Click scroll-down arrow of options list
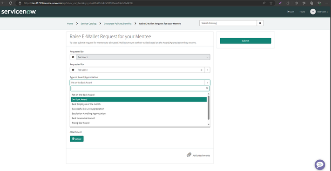Screen dimensions: 331x171 pos(209,124)
